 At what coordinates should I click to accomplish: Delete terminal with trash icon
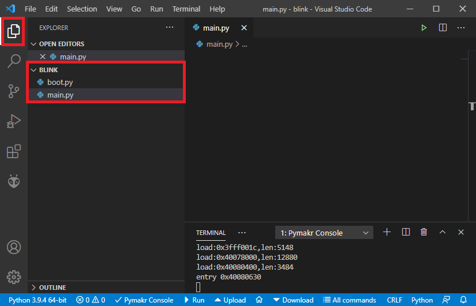[424, 232]
